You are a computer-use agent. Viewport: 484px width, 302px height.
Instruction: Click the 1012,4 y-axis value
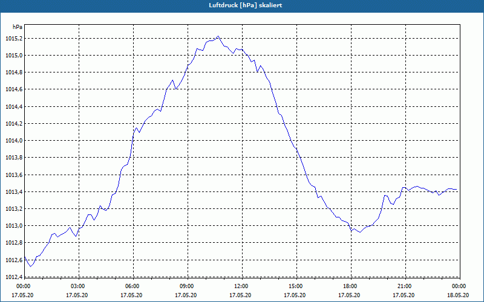pyautogui.click(x=13, y=277)
